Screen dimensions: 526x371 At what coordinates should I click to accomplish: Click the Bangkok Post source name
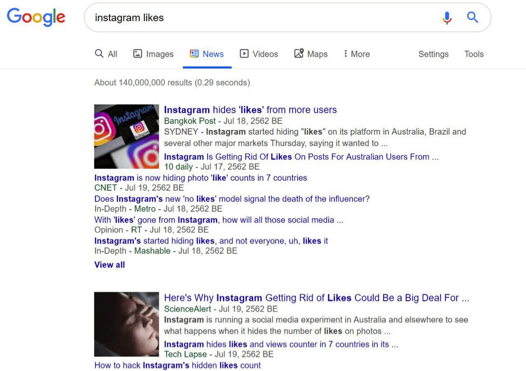click(x=190, y=121)
